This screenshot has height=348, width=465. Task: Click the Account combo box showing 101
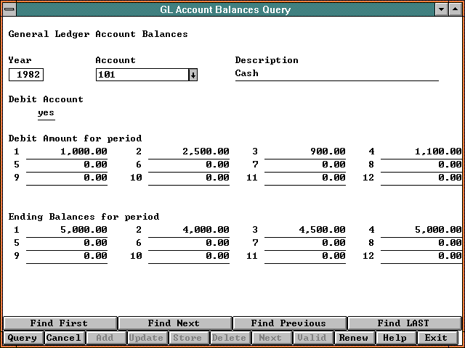click(142, 75)
